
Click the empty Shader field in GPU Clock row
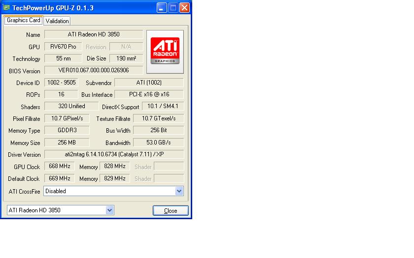tap(169, 166)
